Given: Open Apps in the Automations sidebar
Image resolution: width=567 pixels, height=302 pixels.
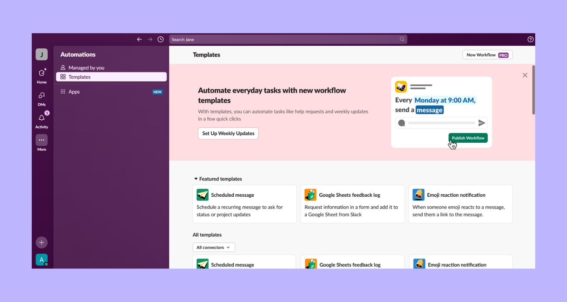Looking at the screenshot, I should [111, 92].
